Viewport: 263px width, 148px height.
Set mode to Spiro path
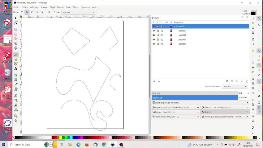point(27,12)
